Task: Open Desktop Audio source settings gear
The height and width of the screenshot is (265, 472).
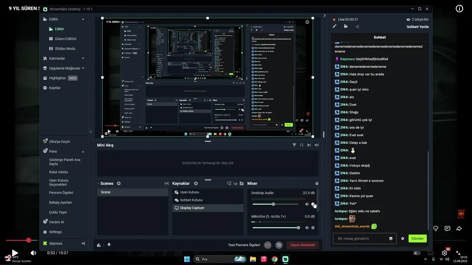Action: coord(313,204)
